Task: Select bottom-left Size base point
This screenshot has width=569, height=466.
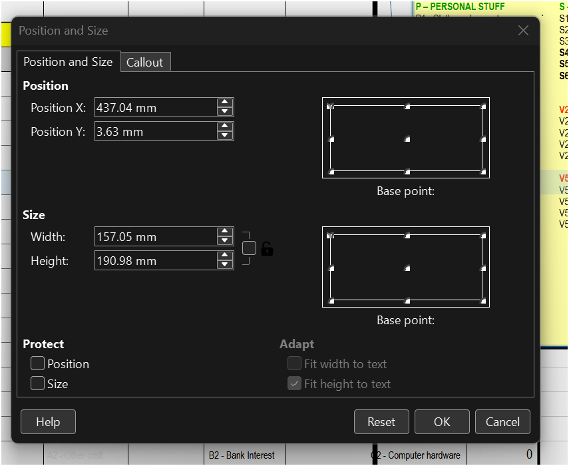Action: 331,301
